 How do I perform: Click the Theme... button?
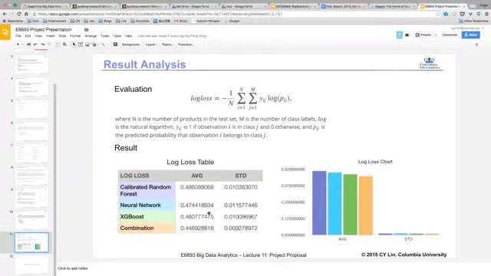(x=167, y=44)
